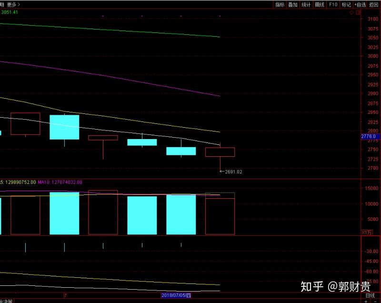Click the MA10: 127074032.00 volume label
The image size is (381, 303).
pyautogui.click(x=60, y=182)
